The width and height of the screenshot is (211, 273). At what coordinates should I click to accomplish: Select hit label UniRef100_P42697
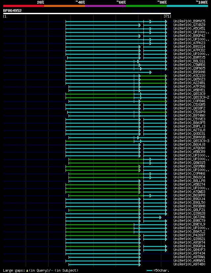(x=190, y=235)
